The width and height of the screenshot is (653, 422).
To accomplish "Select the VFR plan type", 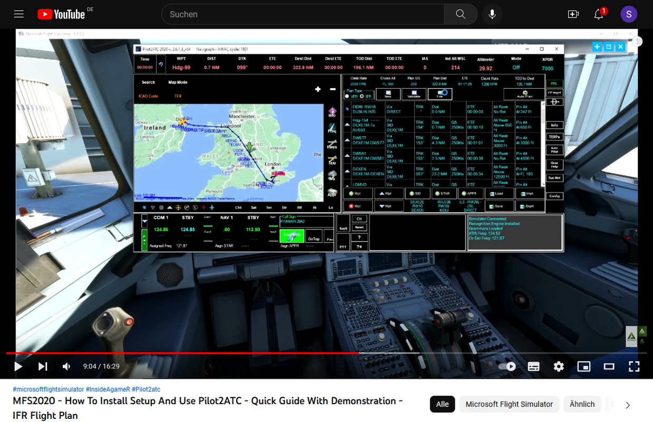I will 347,96.
